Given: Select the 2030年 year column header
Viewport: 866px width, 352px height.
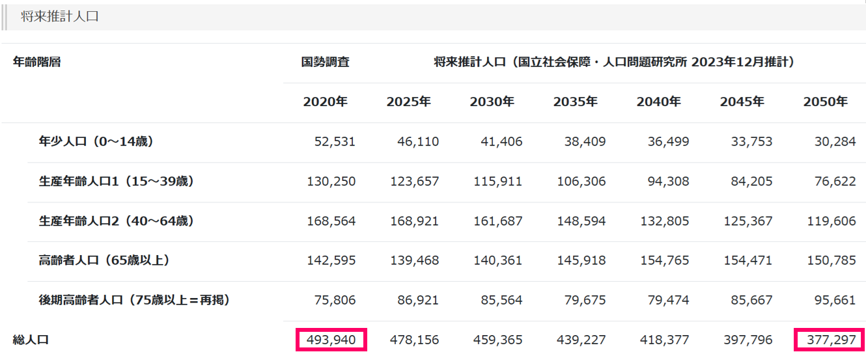Looking at the screenshot, I should pyautogui.click(x=492, y=102).
